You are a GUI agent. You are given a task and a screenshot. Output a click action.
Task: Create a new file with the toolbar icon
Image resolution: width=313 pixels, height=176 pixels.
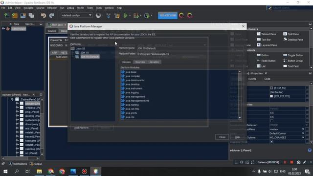point(7,16)
